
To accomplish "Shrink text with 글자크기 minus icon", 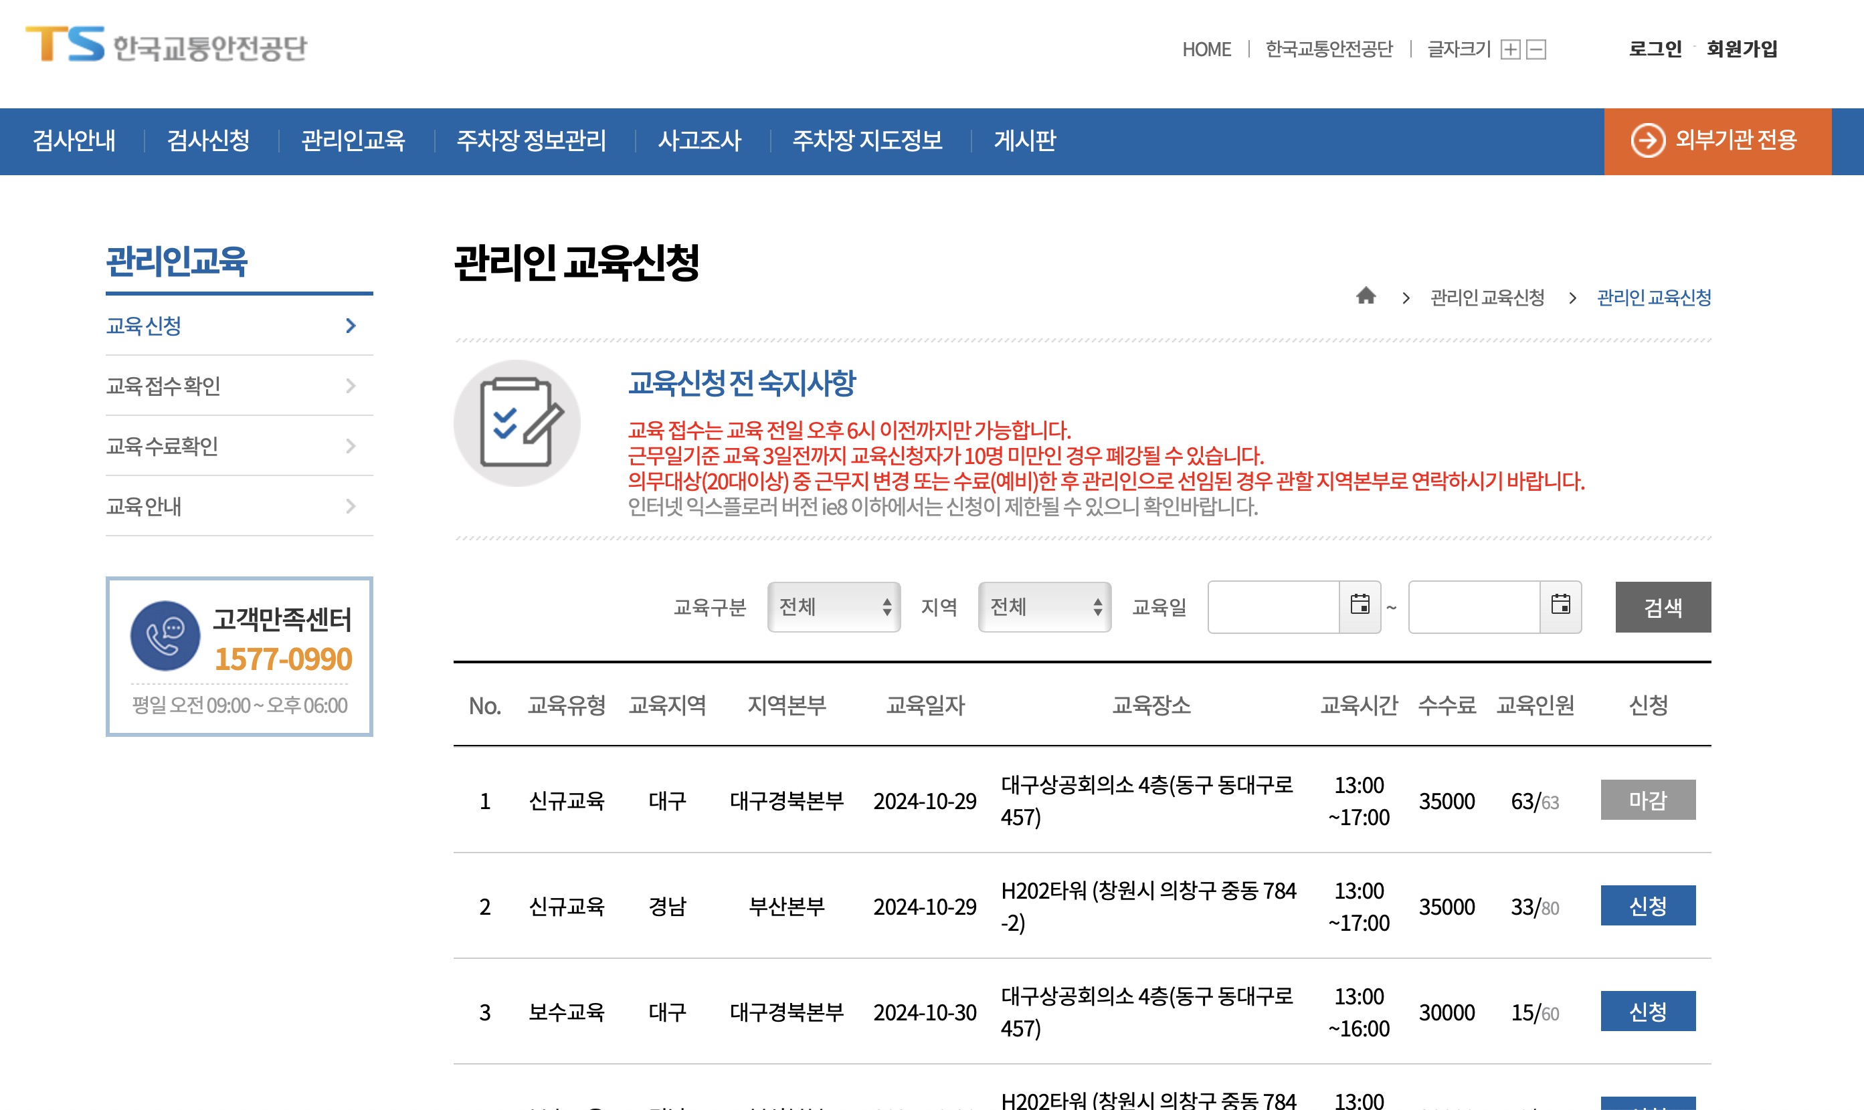I will (1535, 49).
